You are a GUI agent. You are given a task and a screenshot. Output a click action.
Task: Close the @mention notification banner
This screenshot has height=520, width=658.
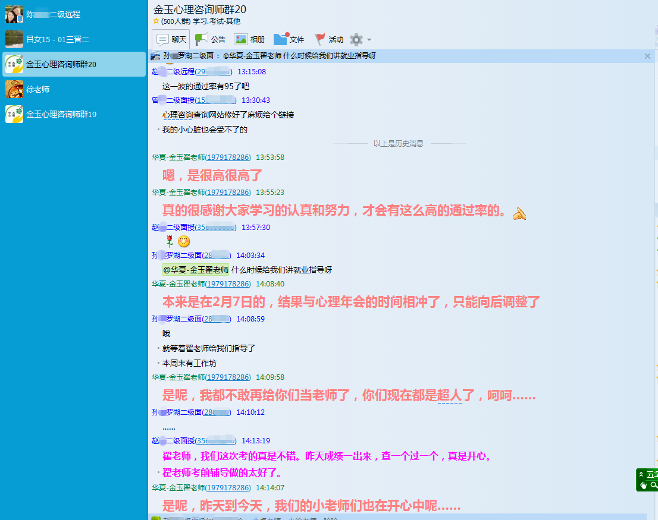[x=647, y=56]
